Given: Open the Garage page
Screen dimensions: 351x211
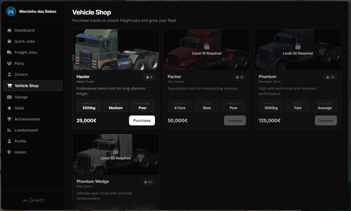Looking at the screenshot, I should tap(33, 97).
